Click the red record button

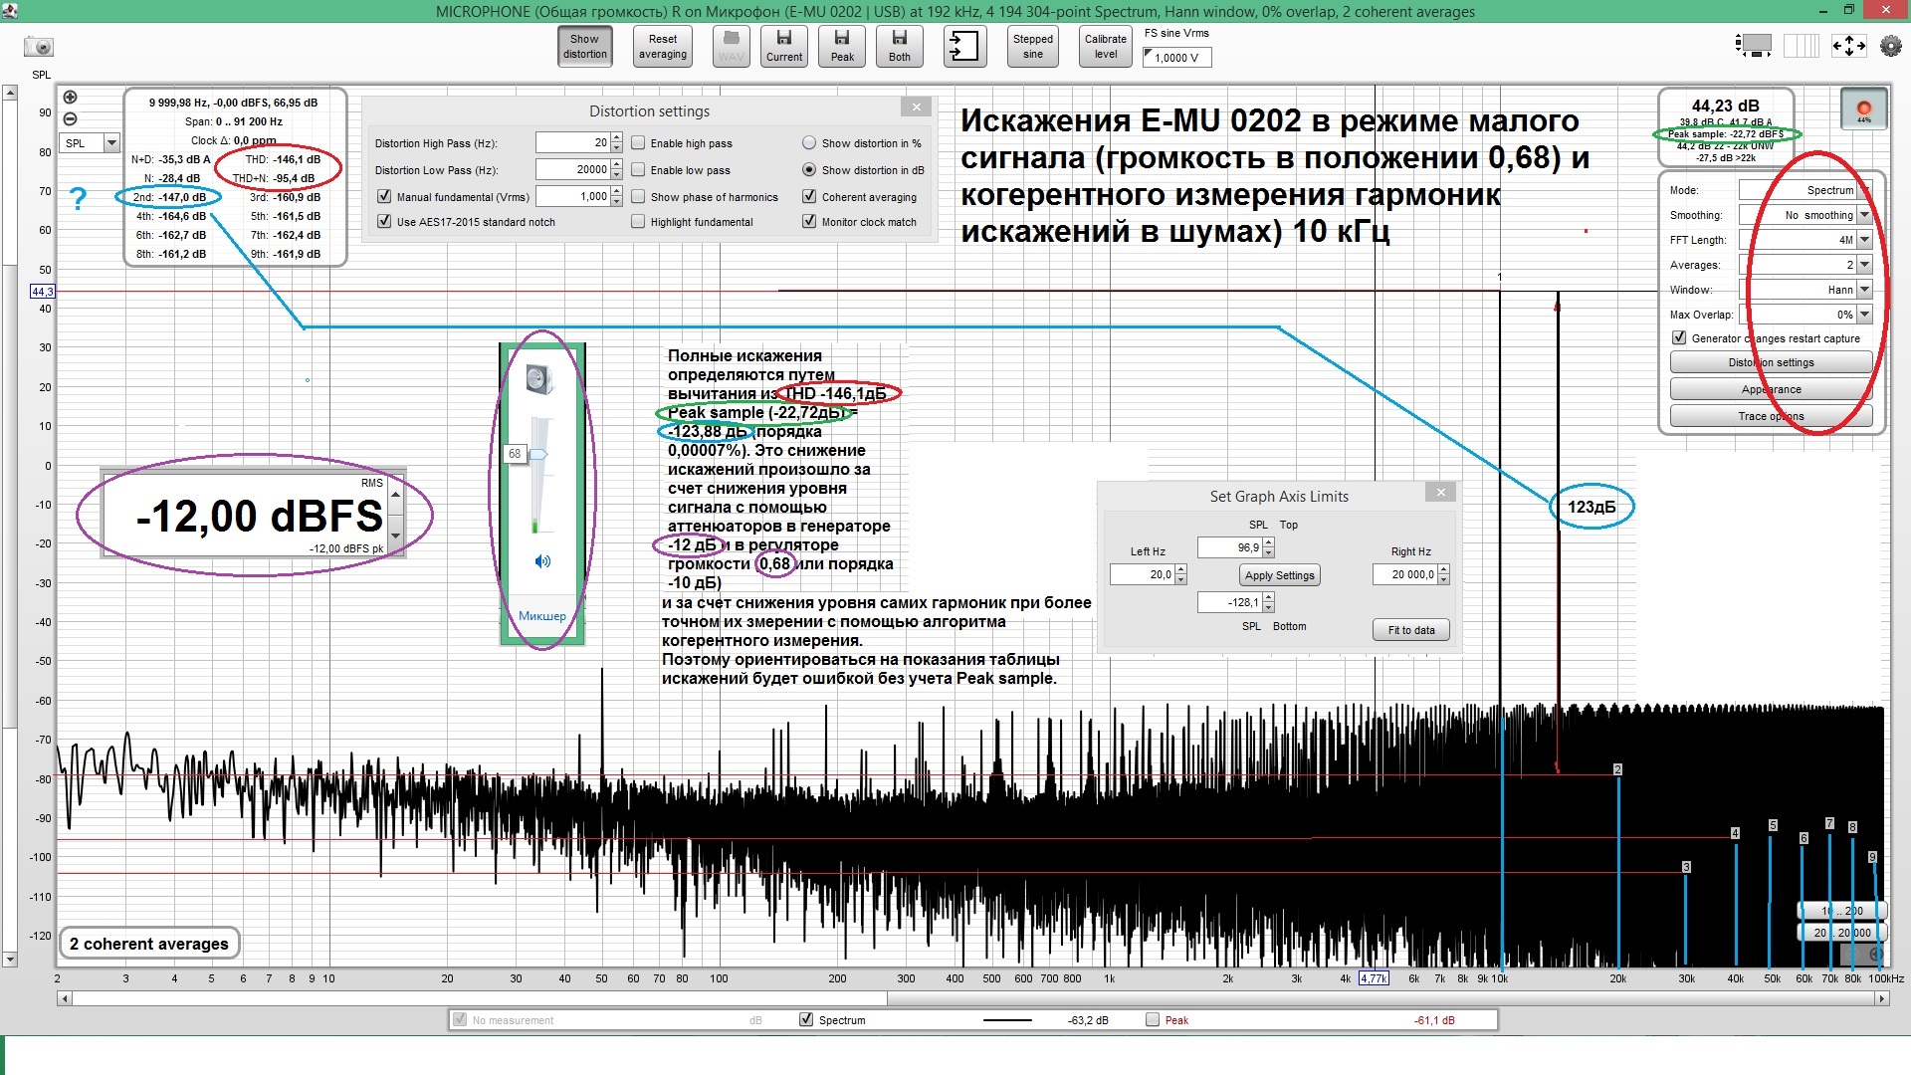click(x=1863, y=107)
